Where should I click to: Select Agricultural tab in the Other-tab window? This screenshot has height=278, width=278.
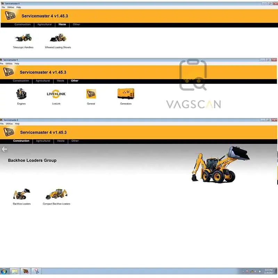(x=43, y=81)
